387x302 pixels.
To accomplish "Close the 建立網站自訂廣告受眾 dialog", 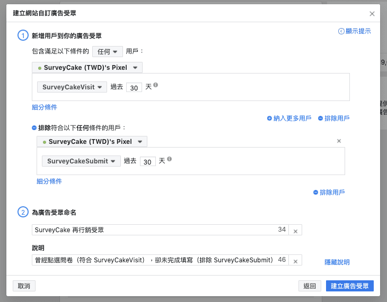I will click(x=372, y=14).
